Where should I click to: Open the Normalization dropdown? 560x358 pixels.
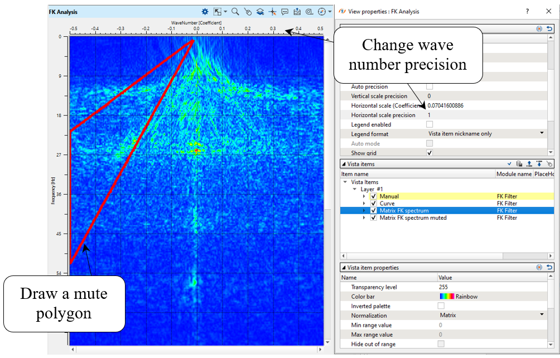click(542, 315)
